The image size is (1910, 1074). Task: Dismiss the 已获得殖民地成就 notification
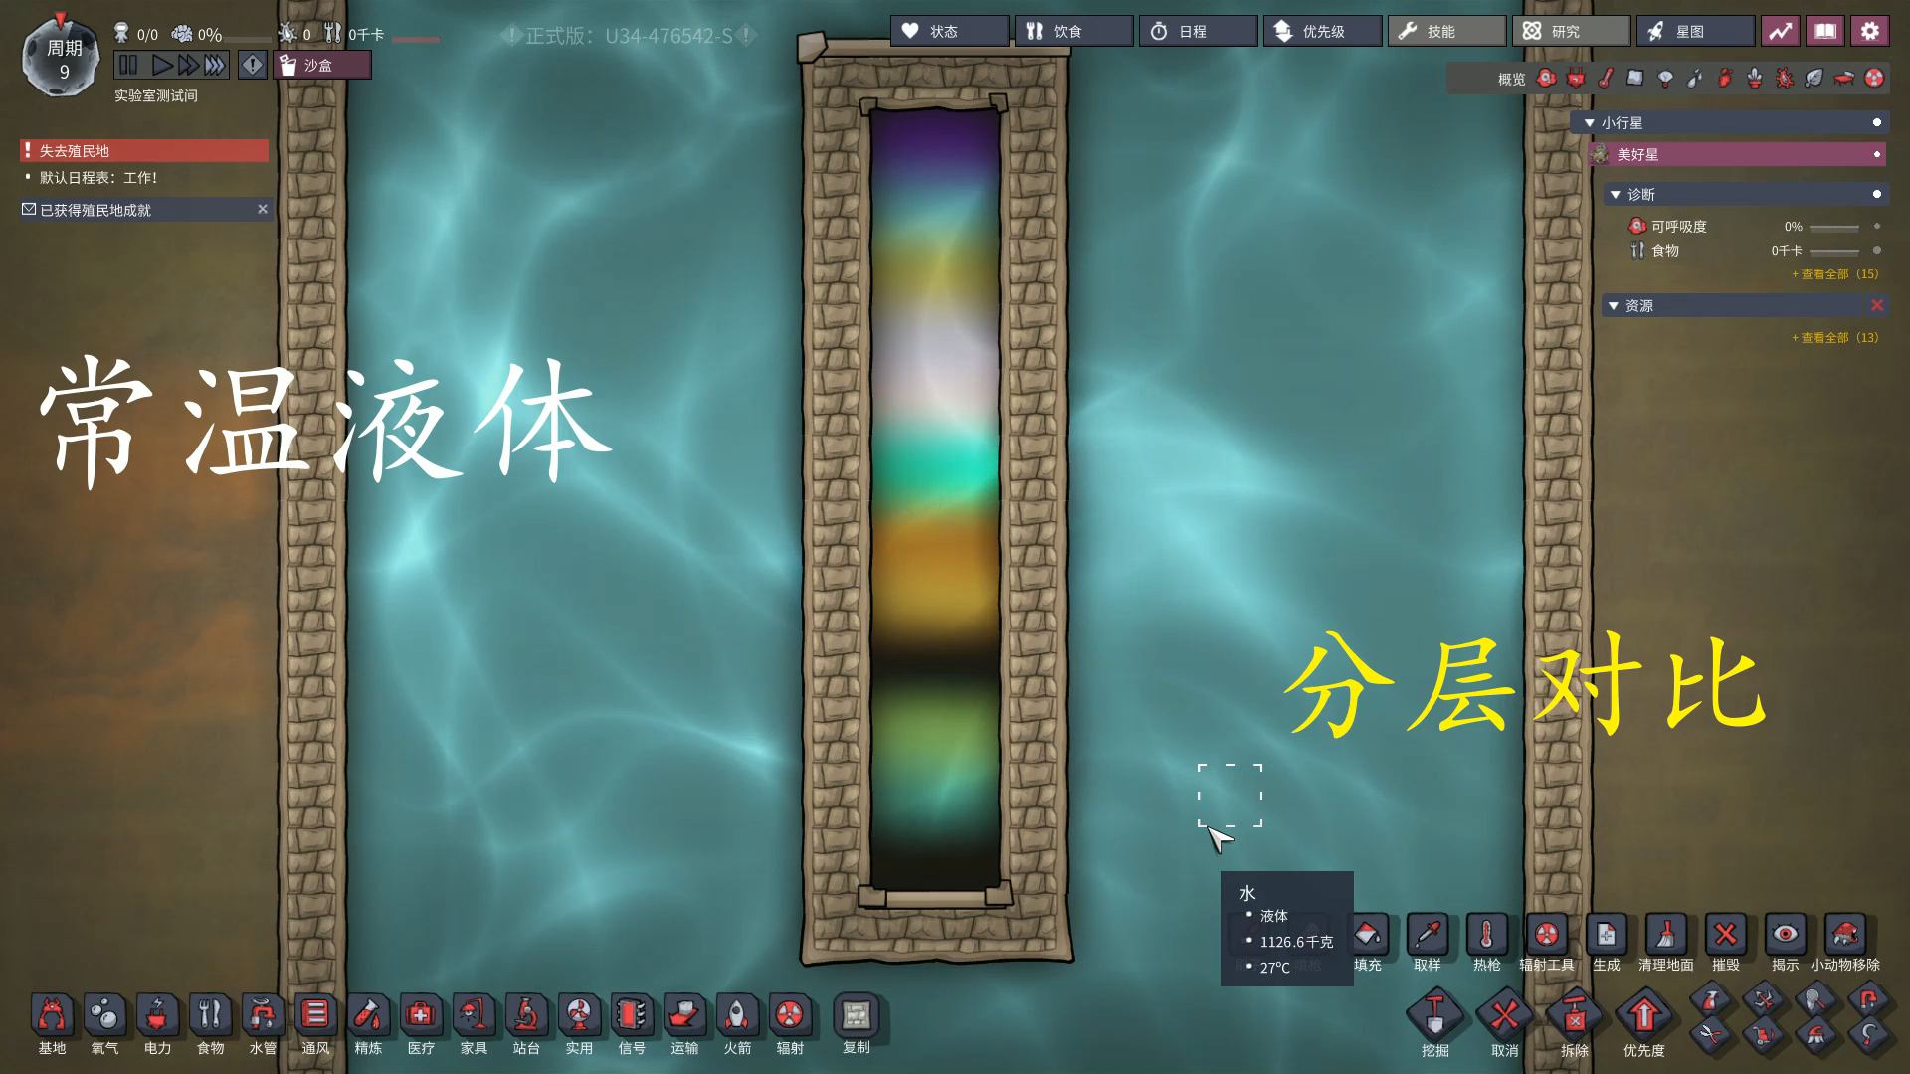click(263, 209)
